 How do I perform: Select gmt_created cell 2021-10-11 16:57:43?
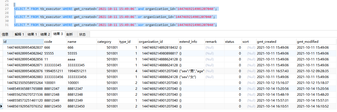point(276,71)
